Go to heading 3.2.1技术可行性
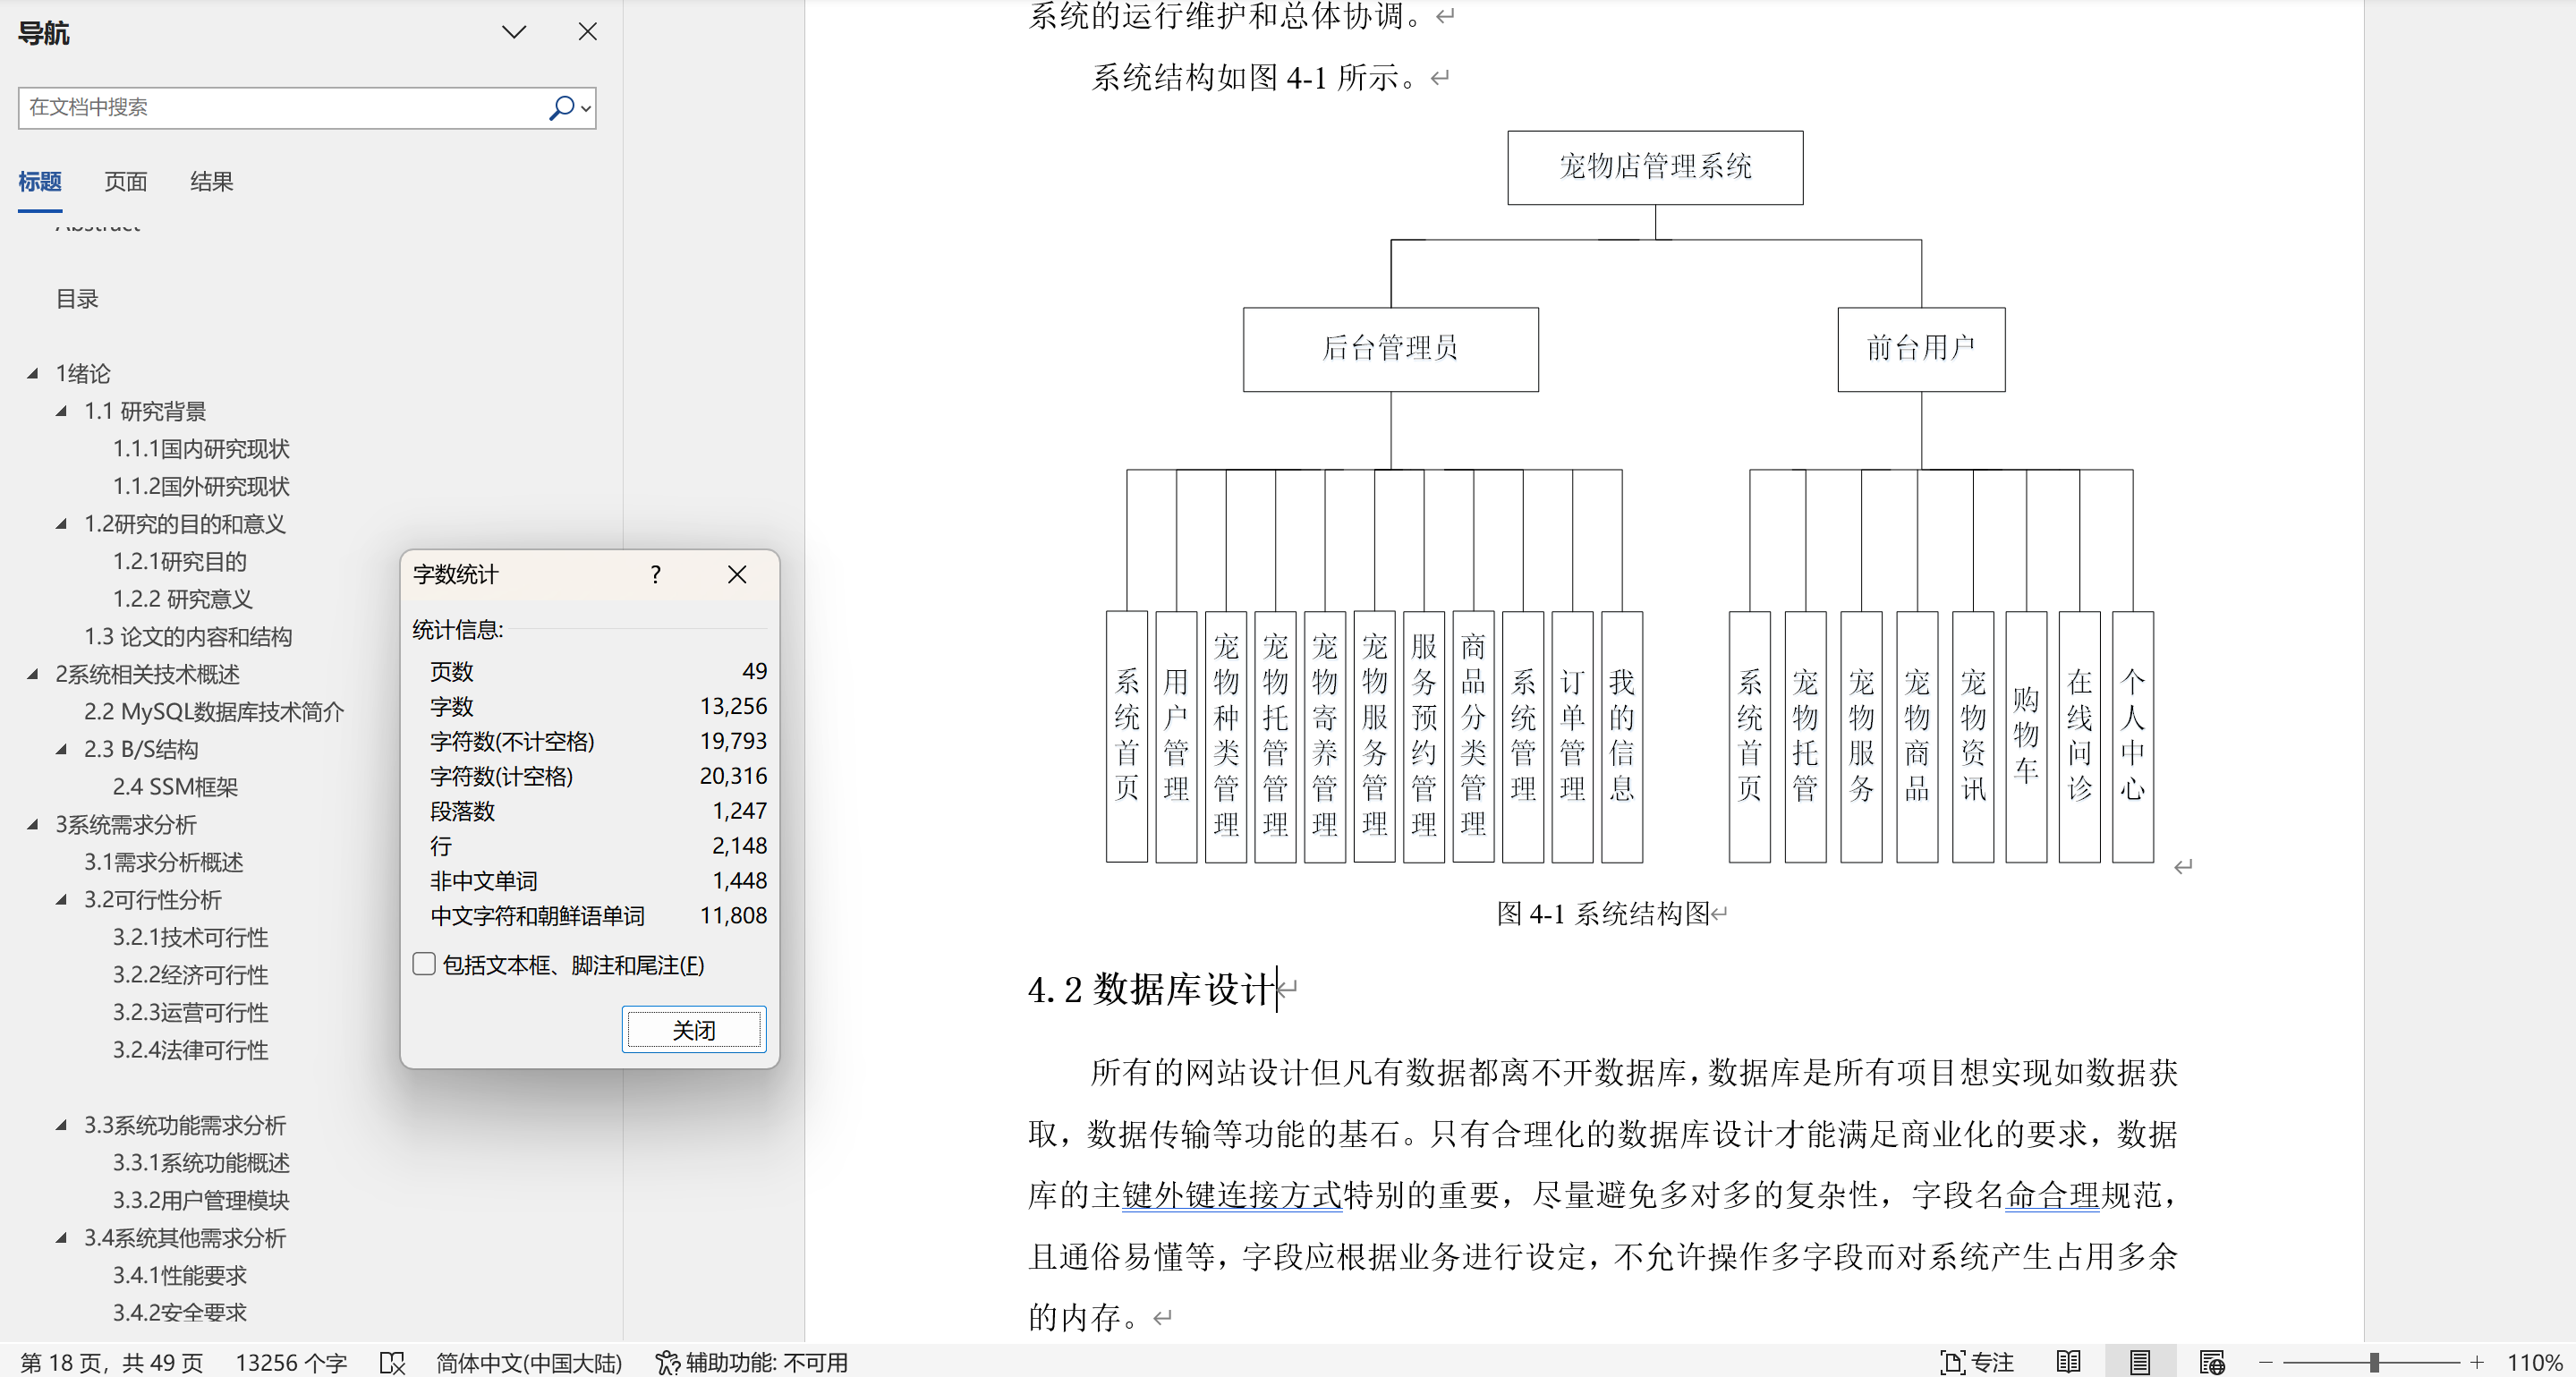This screenshot has width=2576, height=1377. tap(190, 937)
